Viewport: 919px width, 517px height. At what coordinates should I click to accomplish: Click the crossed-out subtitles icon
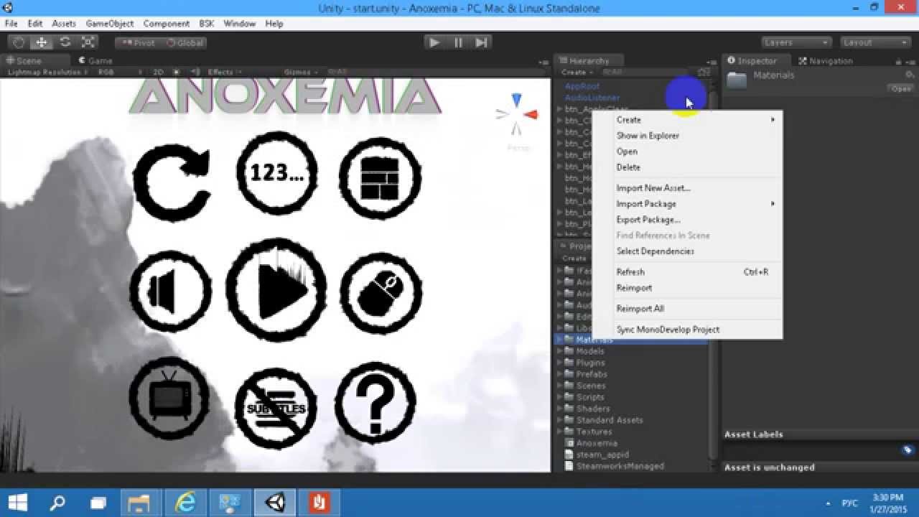tap(276, 407)
